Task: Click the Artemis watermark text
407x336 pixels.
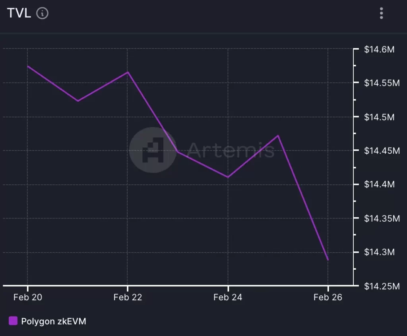Action: pos(231,150)
